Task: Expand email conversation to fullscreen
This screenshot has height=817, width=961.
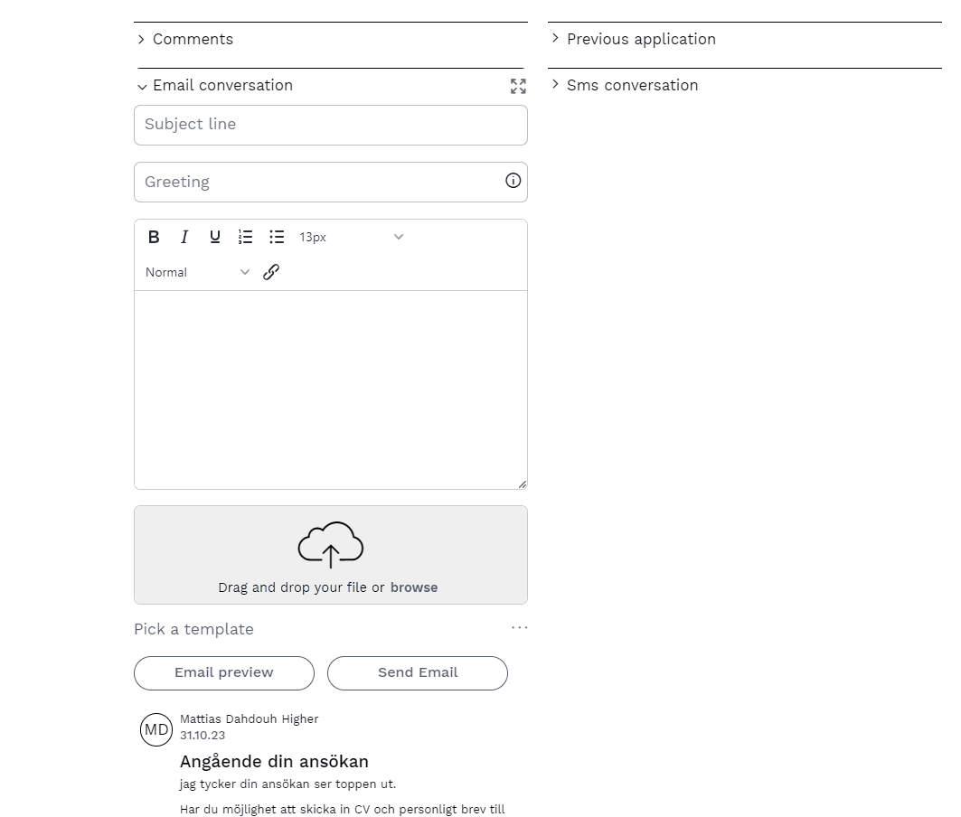Action: point(518,86)
